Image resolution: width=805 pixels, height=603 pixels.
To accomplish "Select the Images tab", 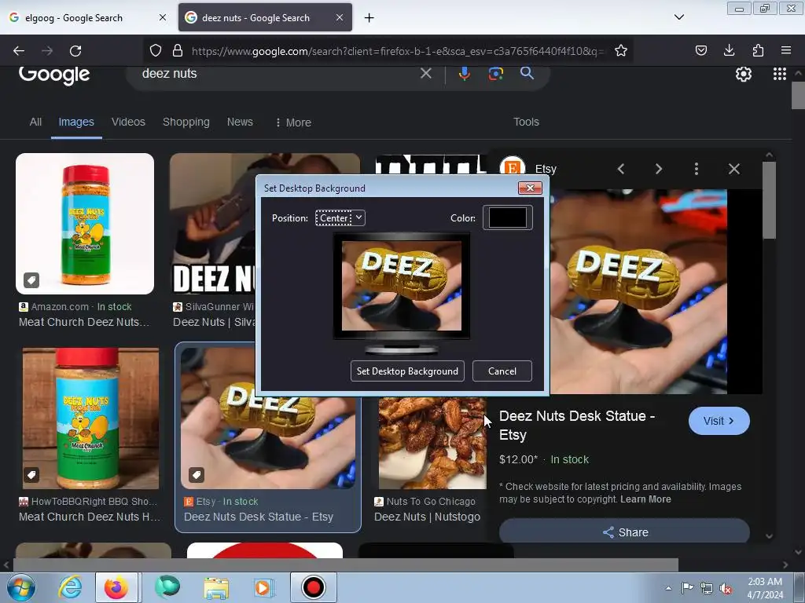I will (76, 122).
